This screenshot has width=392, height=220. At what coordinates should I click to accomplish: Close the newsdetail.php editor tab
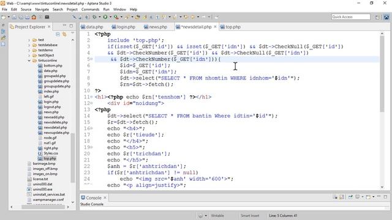click(x=215, y=26)
